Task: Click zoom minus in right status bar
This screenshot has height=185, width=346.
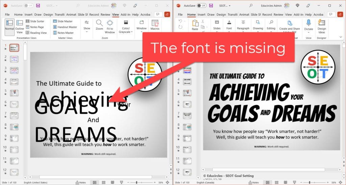Action: [301, 182]
